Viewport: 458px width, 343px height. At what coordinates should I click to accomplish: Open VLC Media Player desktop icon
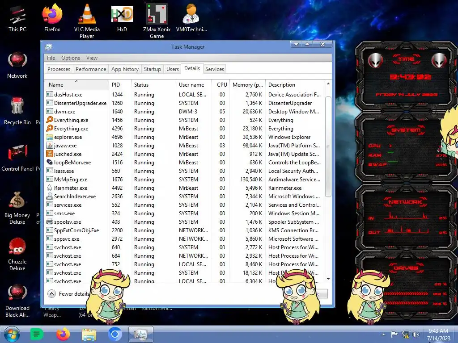pos(87,21)
